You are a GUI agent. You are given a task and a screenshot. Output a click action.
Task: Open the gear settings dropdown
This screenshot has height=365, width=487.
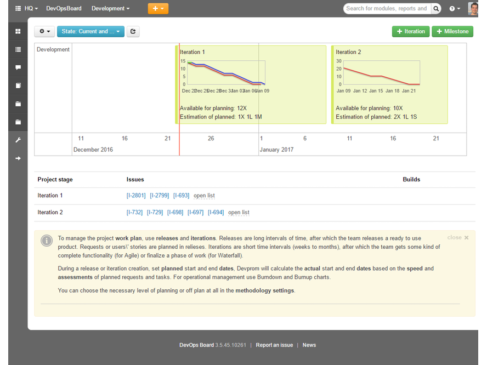44,31
